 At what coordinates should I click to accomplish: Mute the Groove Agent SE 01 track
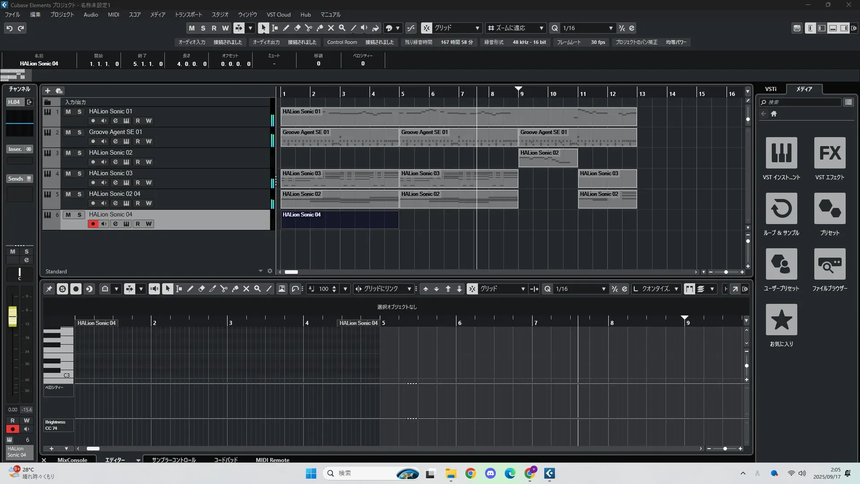click(68, 132)
